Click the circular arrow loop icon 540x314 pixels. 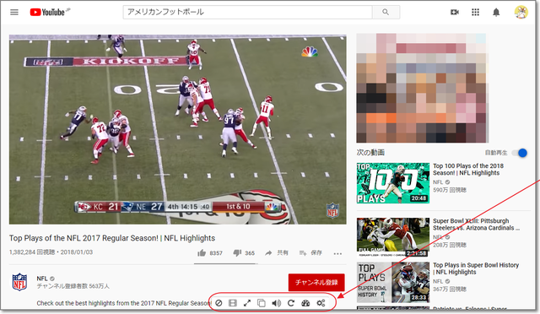pos(291,303)
